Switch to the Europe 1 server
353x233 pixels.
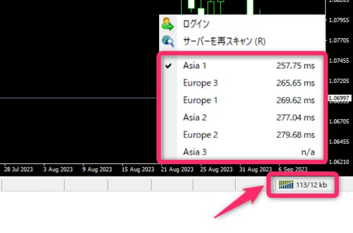tap(242, 100)
